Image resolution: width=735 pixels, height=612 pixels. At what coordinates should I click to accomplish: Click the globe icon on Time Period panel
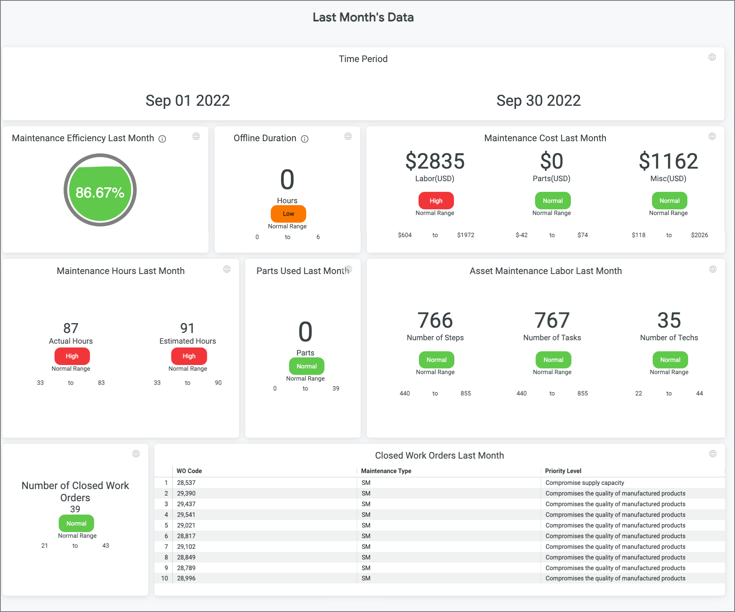712,57
